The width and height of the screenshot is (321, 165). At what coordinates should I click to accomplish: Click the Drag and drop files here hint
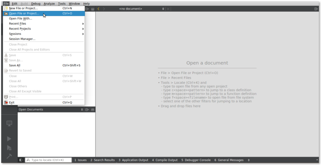click(180, 106)
